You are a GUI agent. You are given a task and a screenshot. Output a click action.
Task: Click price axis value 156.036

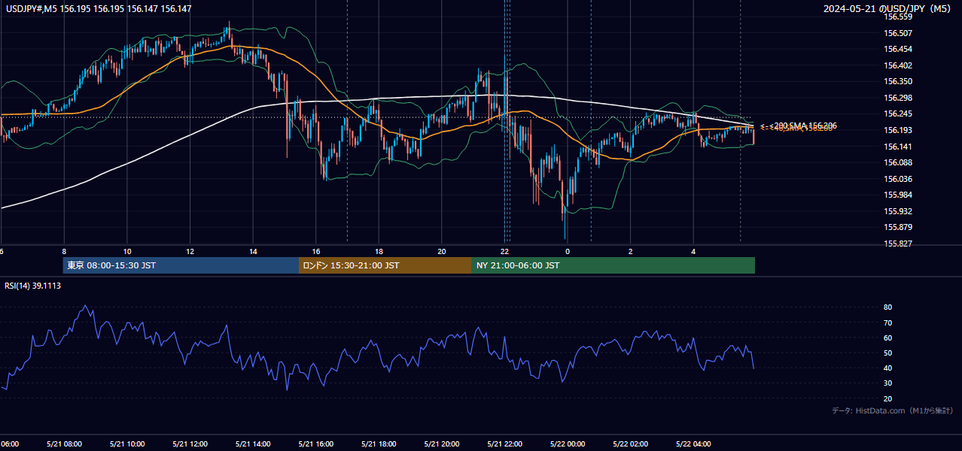[899, 179]
